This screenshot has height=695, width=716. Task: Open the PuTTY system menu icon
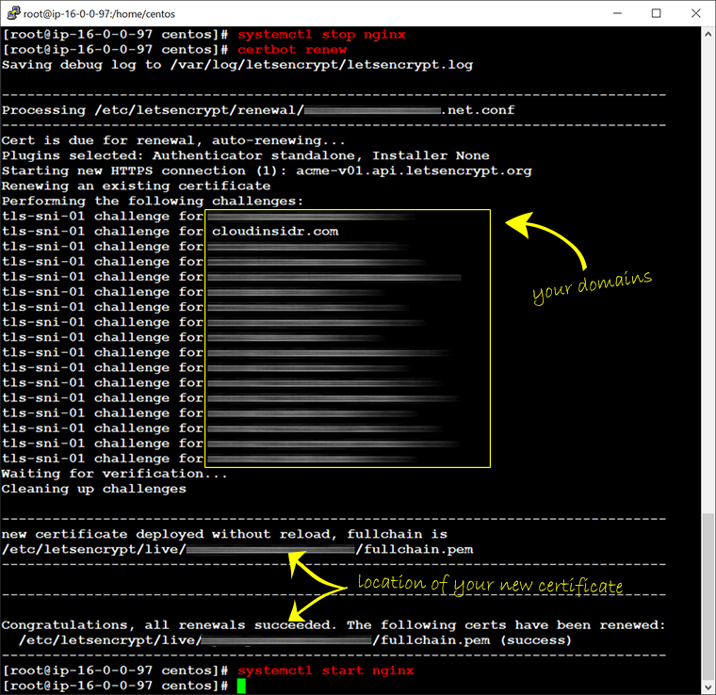(12, 14)
